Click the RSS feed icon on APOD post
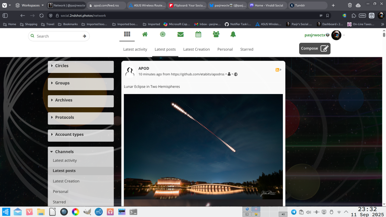386x217 pixels. pyautogui.click(x=277, y=70)
